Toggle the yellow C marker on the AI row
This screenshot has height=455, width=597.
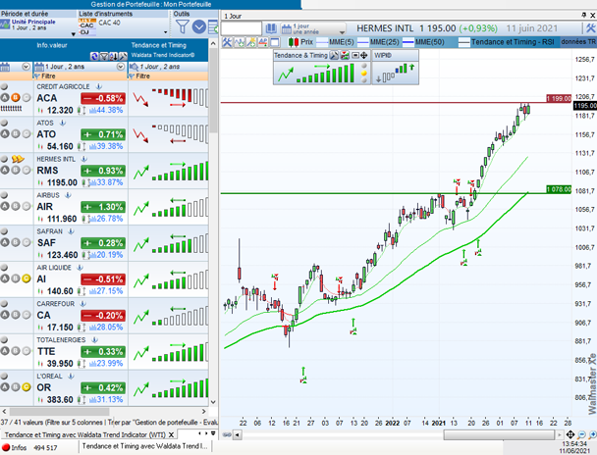tap(26, 278)
